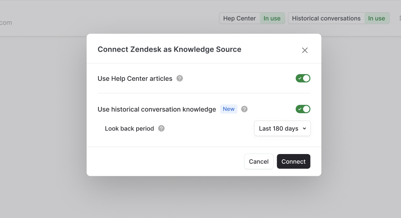This screenshot has width=401, height=218.
Task: Click the Connect Zendesk as Knowledge Source title
Action: pos(169,49)
